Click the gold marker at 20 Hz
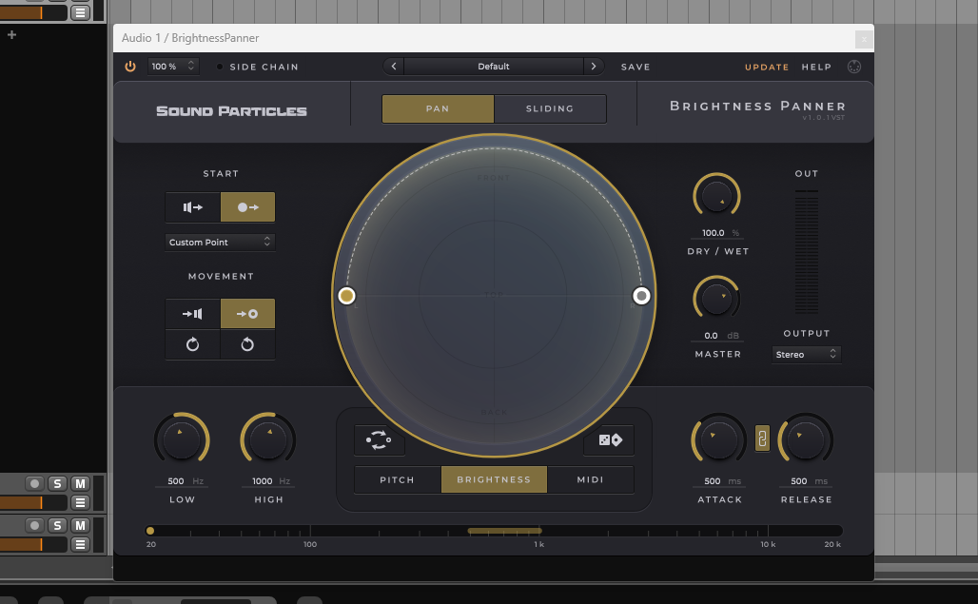 [150, 531]
